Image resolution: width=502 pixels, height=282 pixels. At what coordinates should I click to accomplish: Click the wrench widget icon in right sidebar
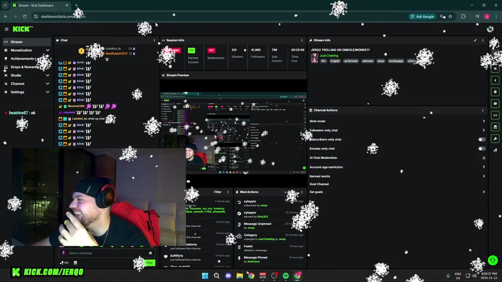pyautogui.click(x=495, y=139)
